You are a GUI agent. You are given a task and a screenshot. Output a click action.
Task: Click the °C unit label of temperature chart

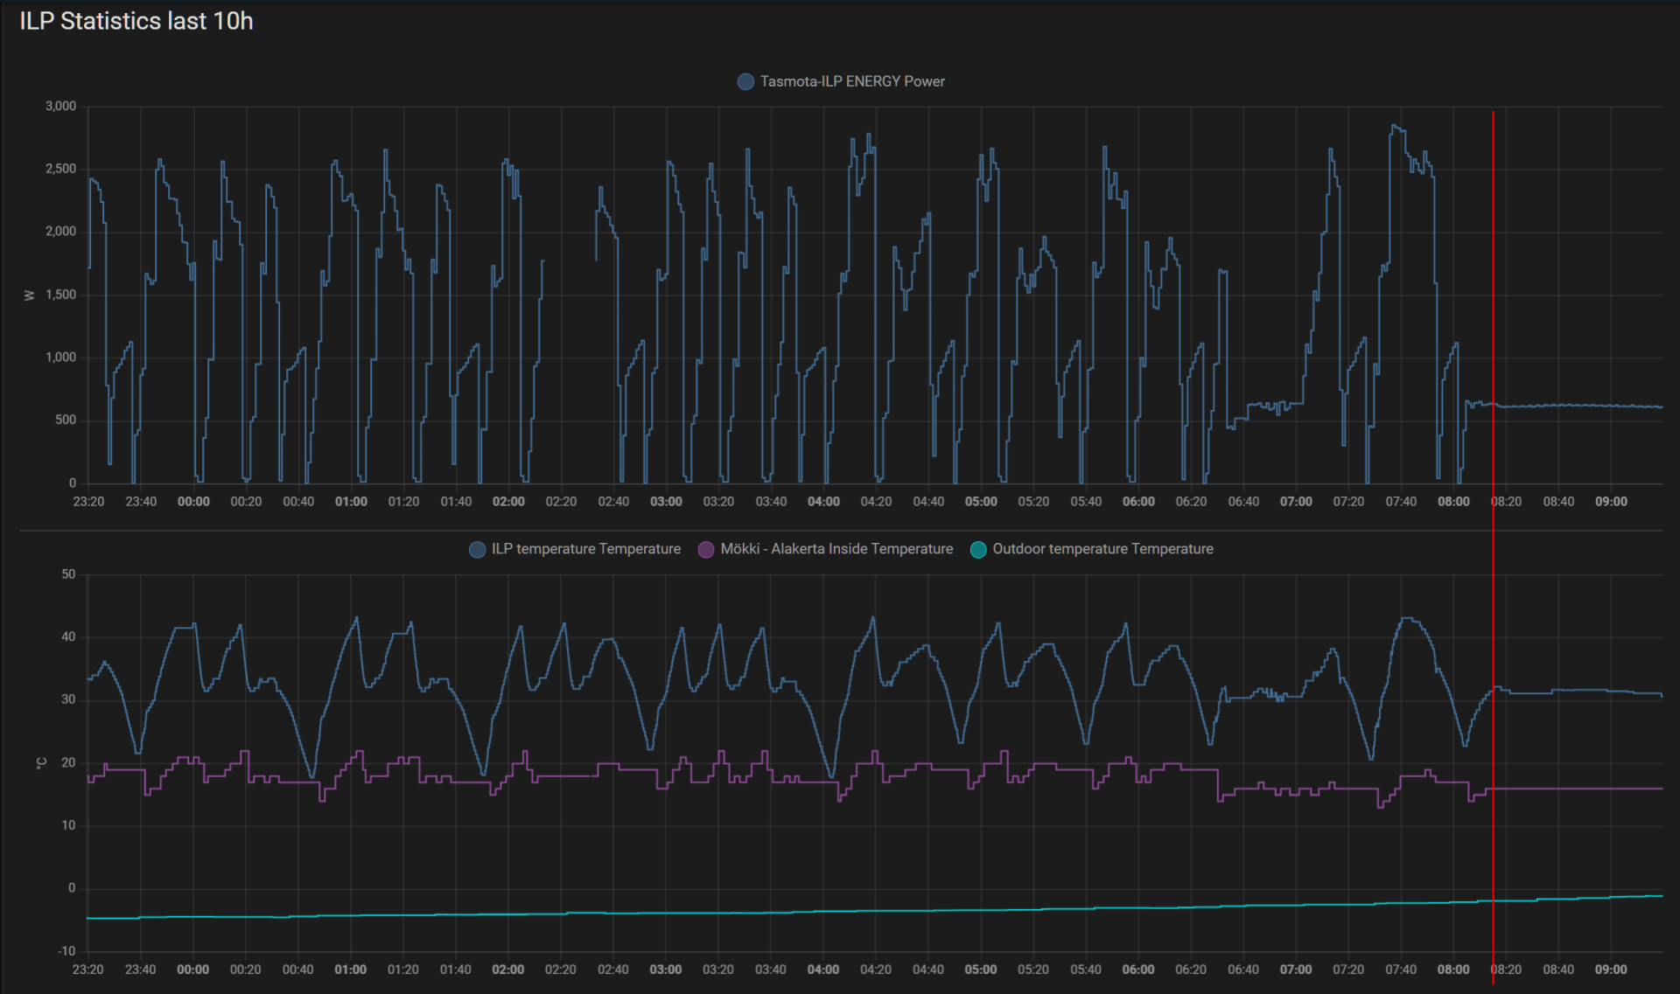coord(41,763)
